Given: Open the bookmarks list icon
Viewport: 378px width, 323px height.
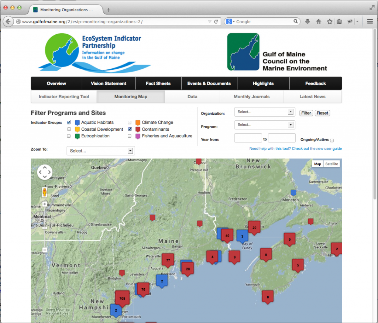Looking at the screenshot, I should 339,22.
